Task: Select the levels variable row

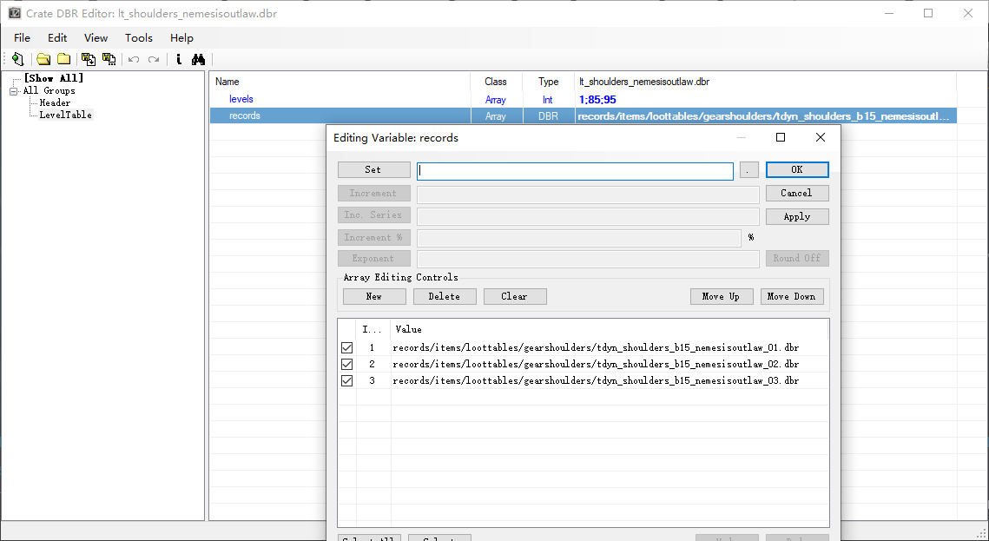Action: (x=583, y=99)
